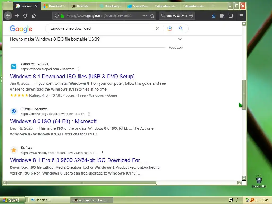Select windows 8 iso download taskbar button
Viewport: 272px width, 204px height.
92,200
